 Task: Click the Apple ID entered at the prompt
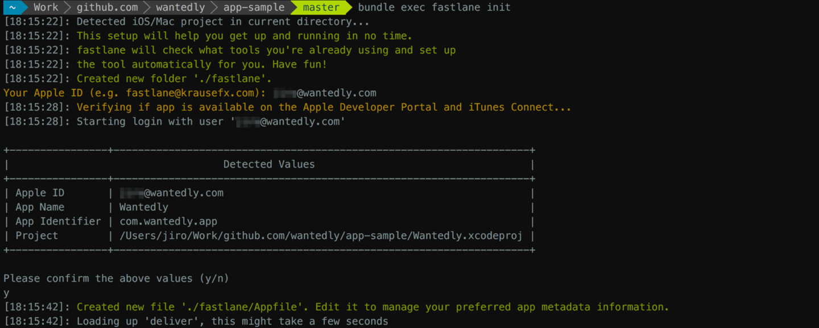click(x=325, y=93)
